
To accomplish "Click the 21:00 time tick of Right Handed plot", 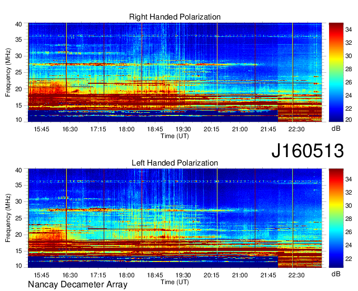I will click(240, 129).
